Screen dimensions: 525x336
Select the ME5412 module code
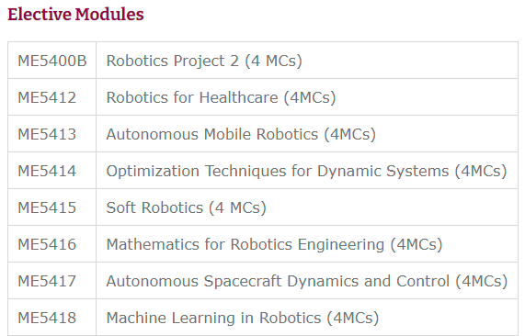pos(47,97)
